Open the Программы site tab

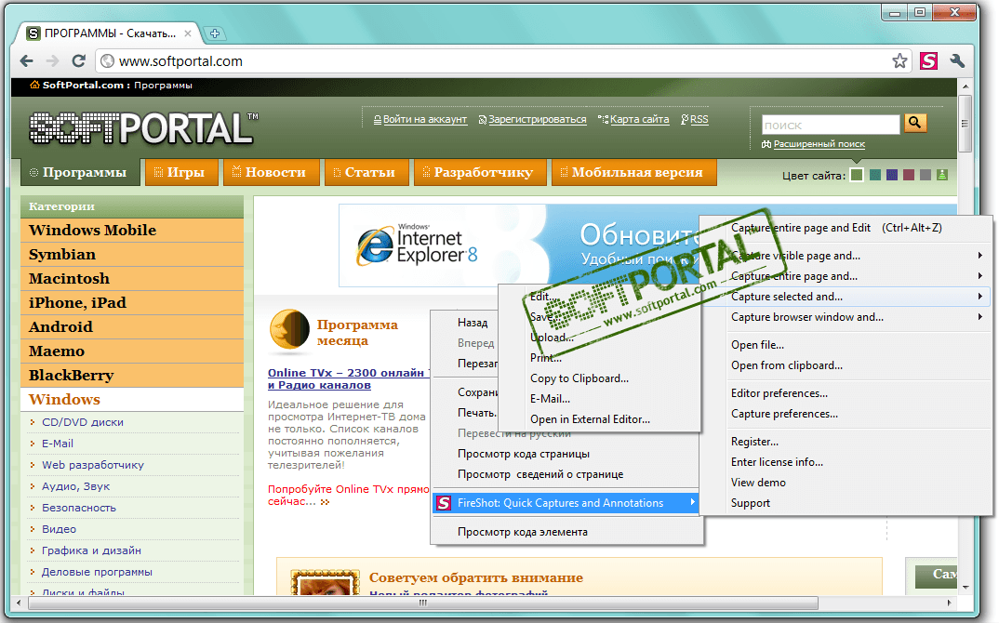coord(79,172)
